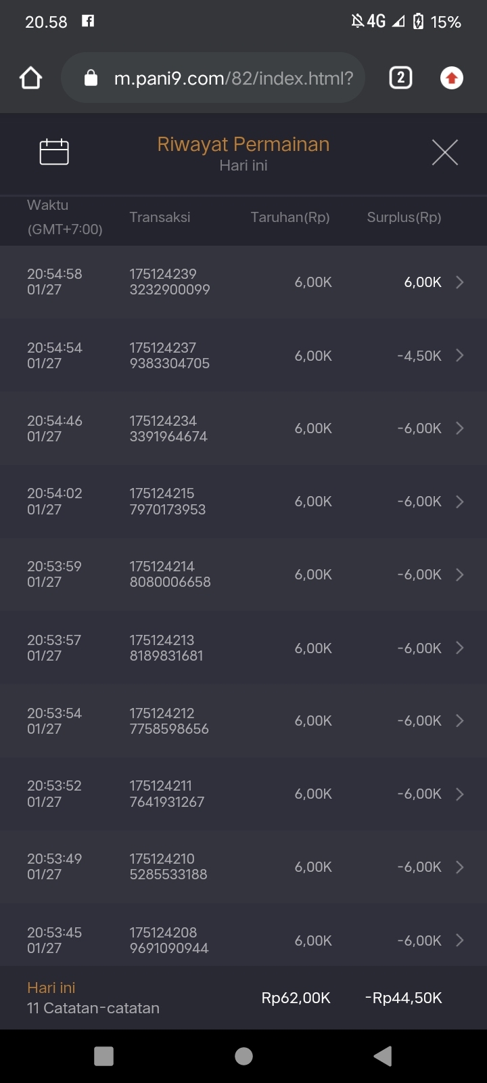Viewport: 487px width, 1083px height.
Task: Open transaction 175124215 7970173953 row
Action: pyautogui.click(x=168, y=502)
